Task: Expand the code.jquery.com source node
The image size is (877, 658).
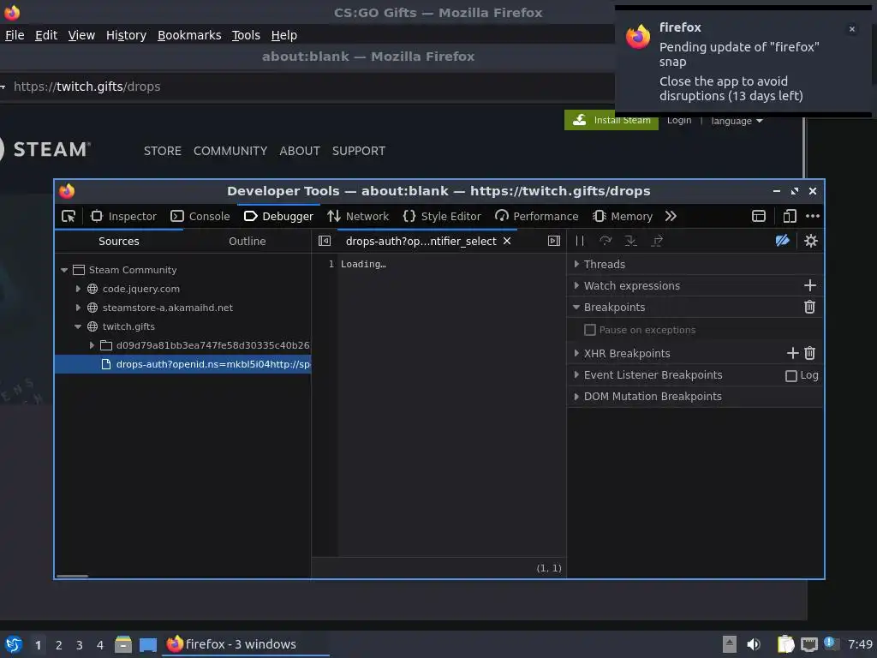Action: coord(78,289)
